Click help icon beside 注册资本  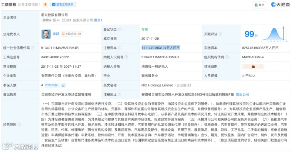click(x=120, y=48)
